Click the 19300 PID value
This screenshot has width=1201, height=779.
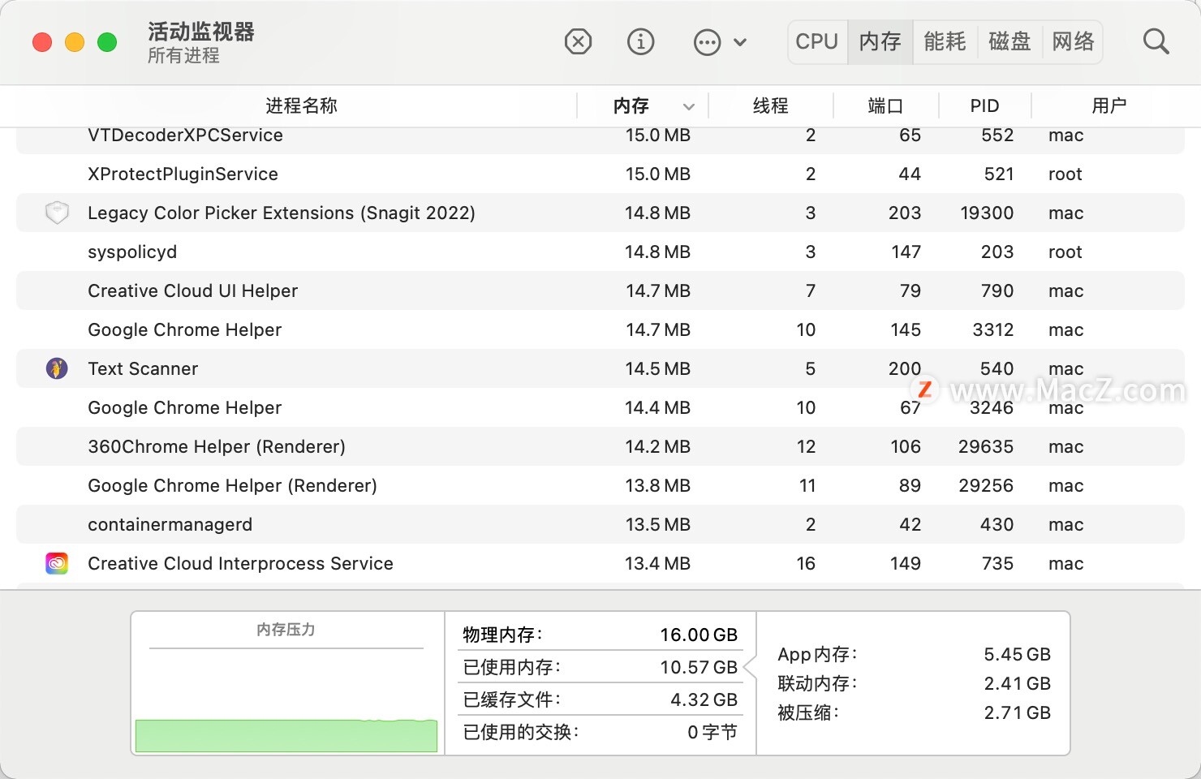tap(987, 213)
